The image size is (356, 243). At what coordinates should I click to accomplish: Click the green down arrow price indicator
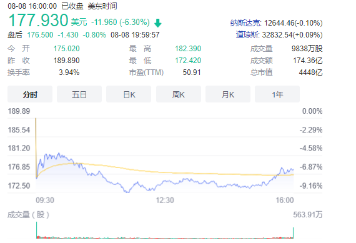point(158,23)
